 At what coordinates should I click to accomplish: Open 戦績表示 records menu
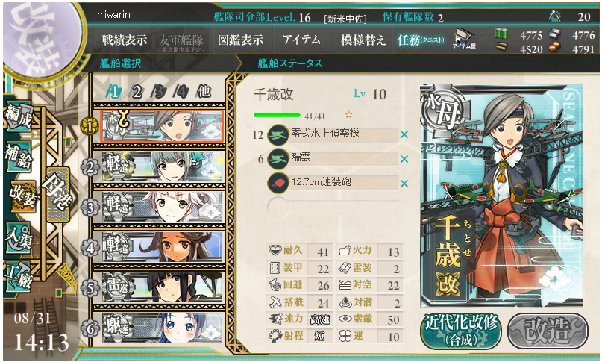[x=124, y=40]
